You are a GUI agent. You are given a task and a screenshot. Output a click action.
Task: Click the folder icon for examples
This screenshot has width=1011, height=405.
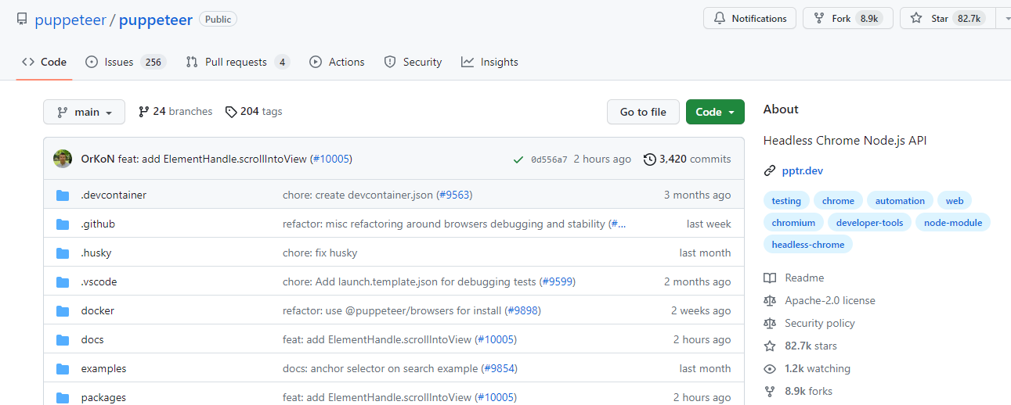(x=63, y=369)
